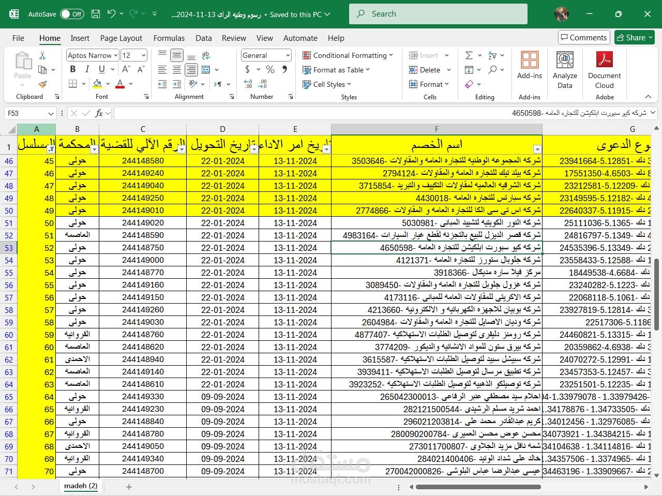Click the Name Box showing F53
The height and width of the screenshot is (496, 662).
coord(31,113)
